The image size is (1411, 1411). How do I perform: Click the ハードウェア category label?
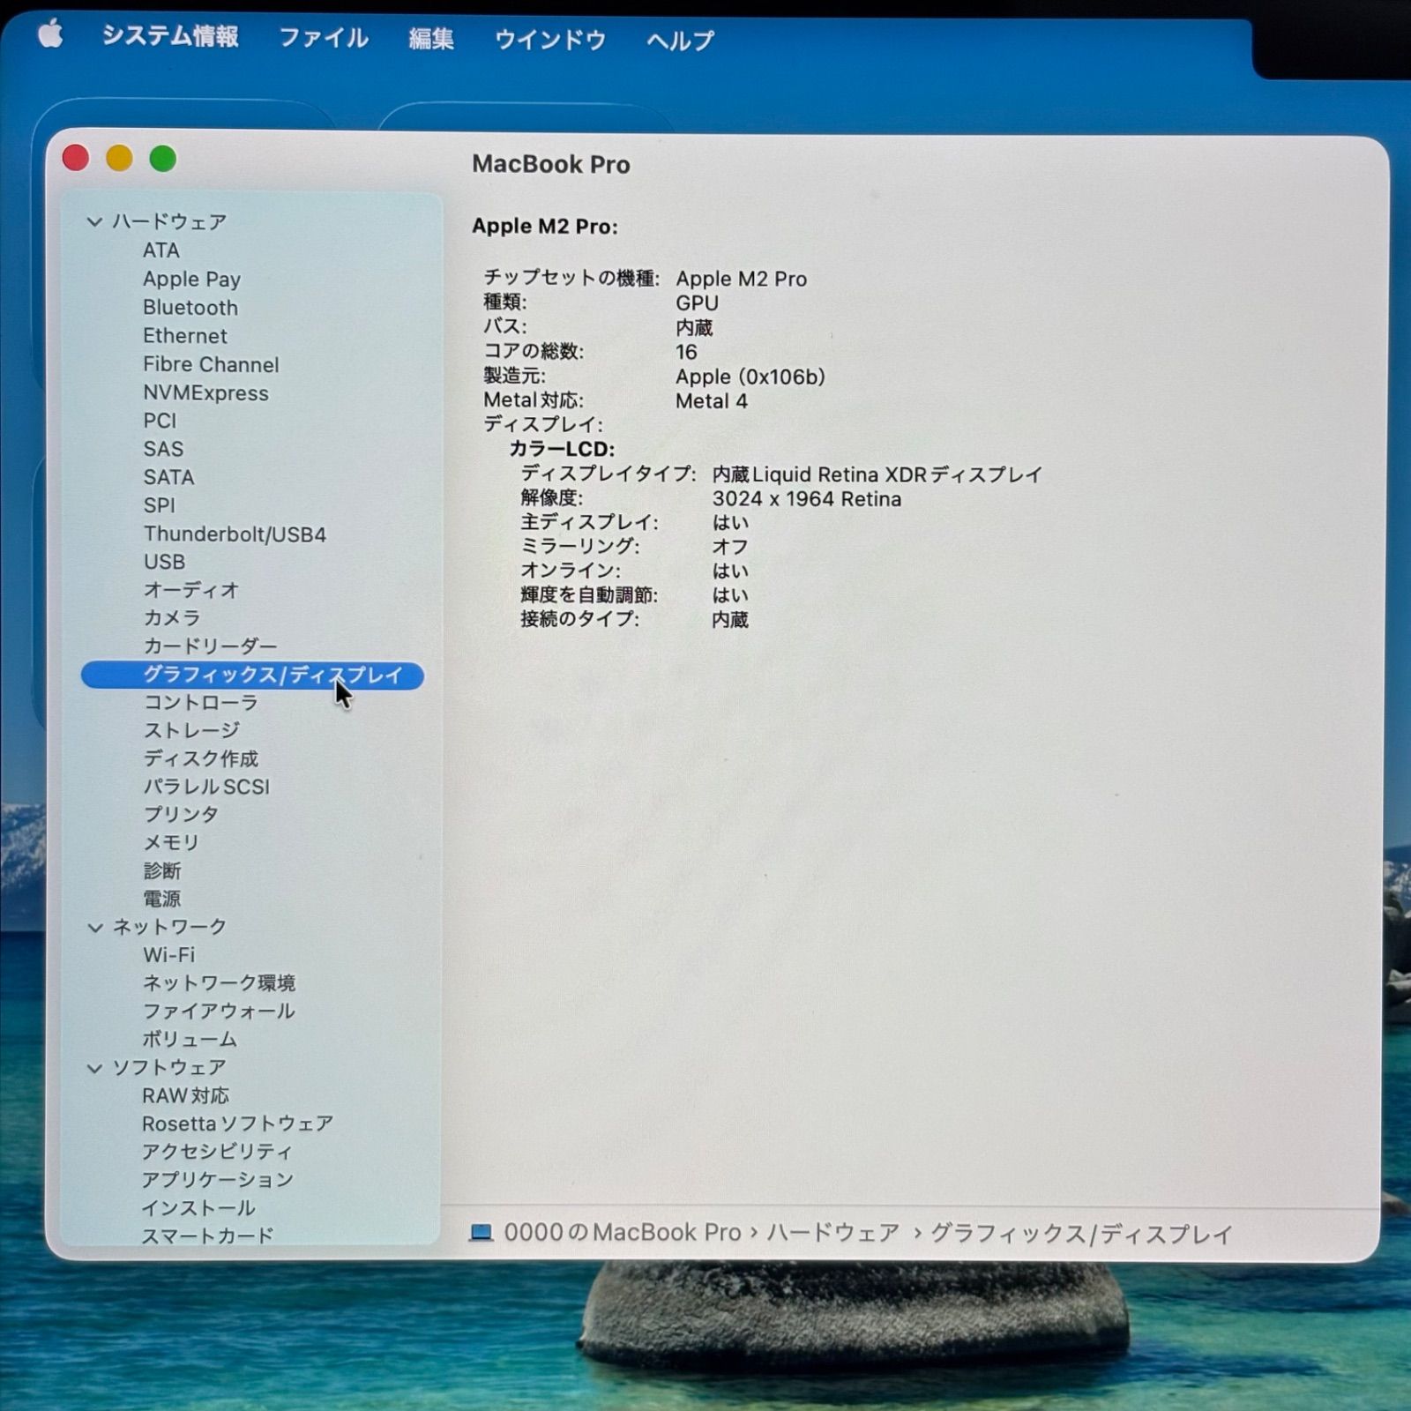click(169, 222)
